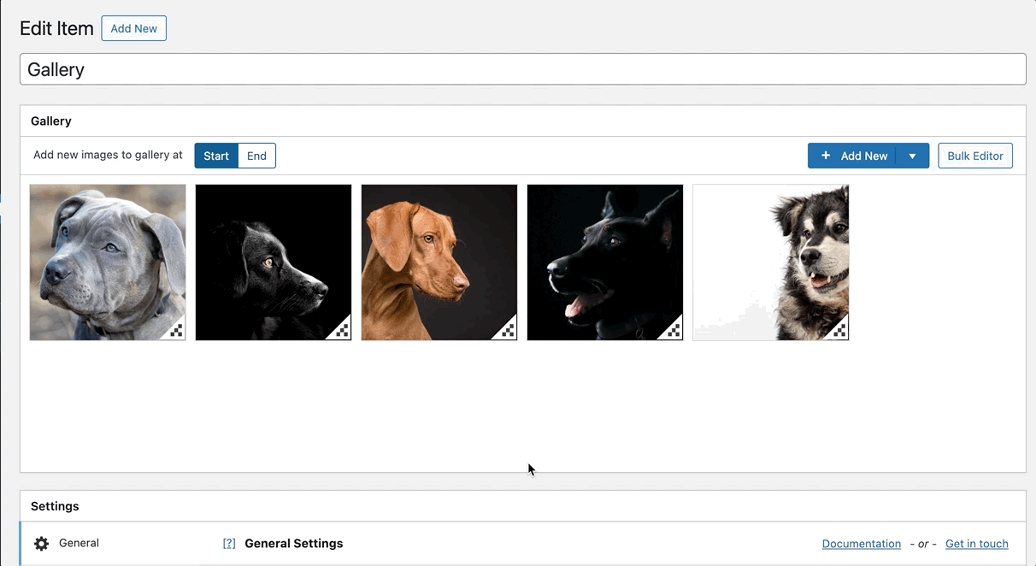Select Start for new image position

pyautogui.click(x=216, y=156)
